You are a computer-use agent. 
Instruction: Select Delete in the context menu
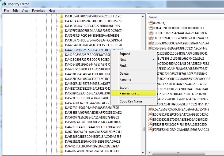(x=134, y=73)
